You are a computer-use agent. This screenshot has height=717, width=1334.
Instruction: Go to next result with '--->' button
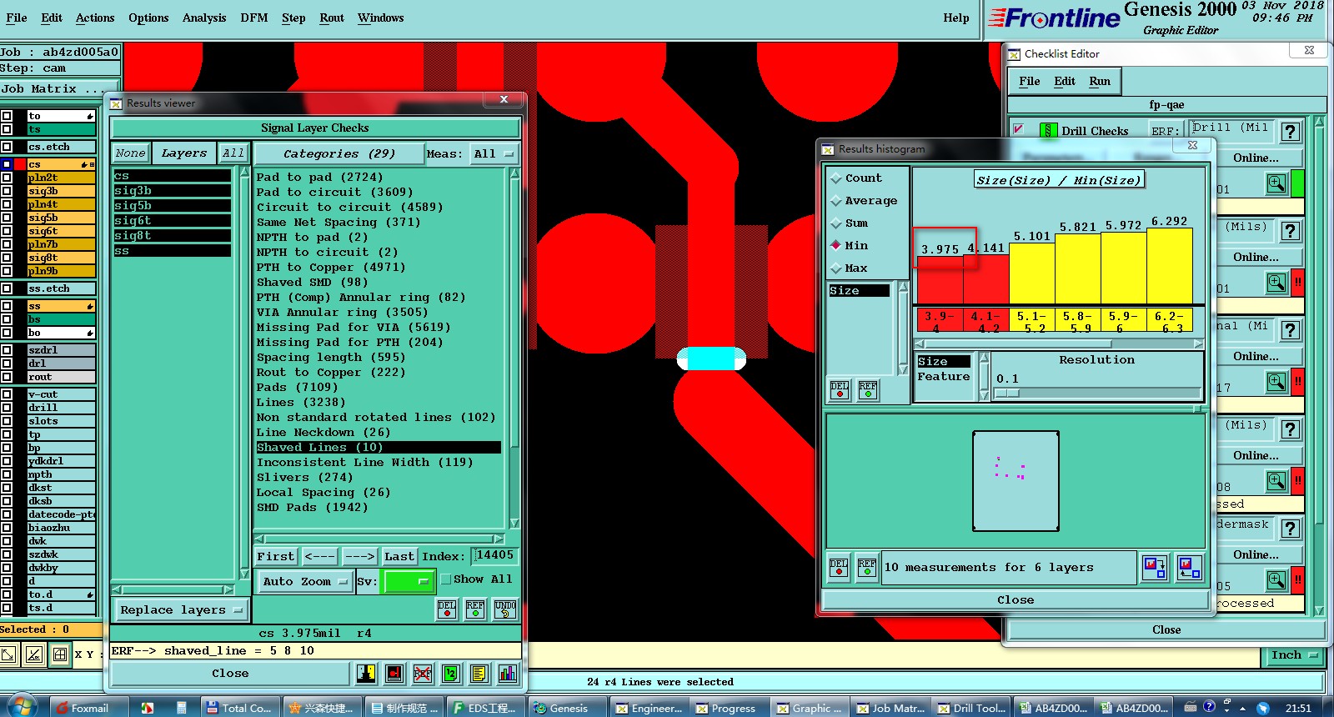tap(359, 557)
